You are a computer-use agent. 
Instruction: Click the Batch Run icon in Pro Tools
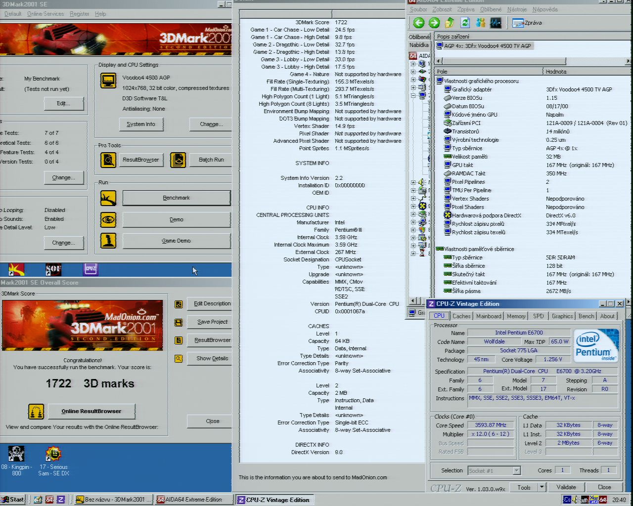click(x=178, y=160)
